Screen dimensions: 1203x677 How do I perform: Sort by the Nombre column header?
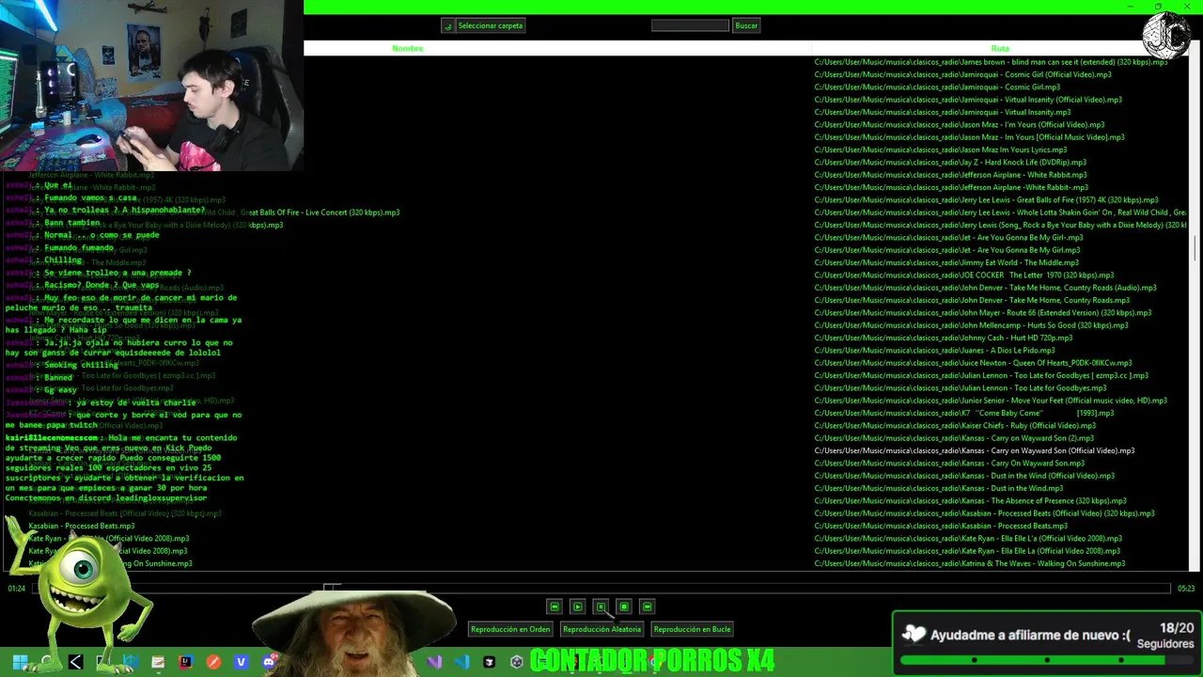407,48
